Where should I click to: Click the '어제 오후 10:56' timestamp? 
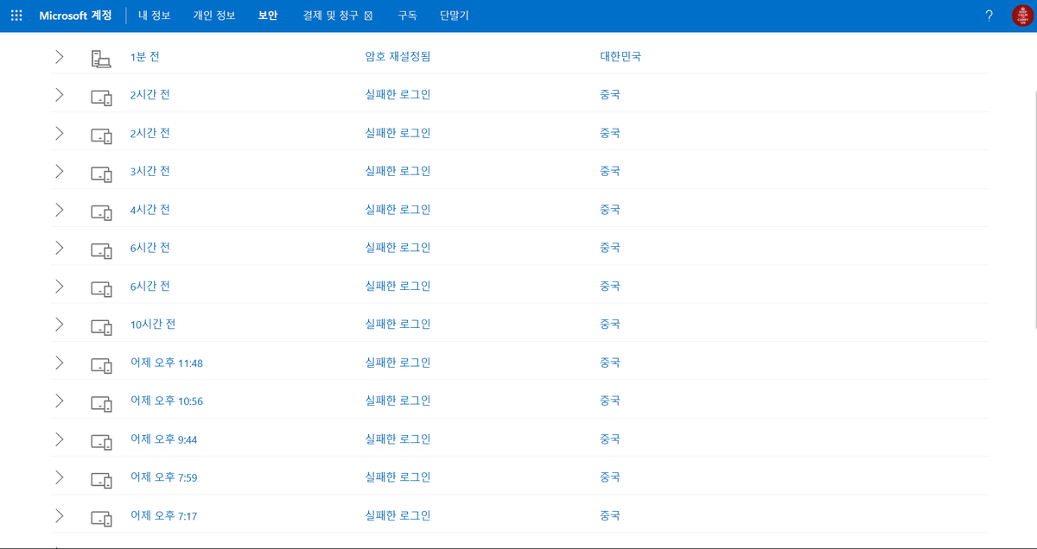point(167,401)
